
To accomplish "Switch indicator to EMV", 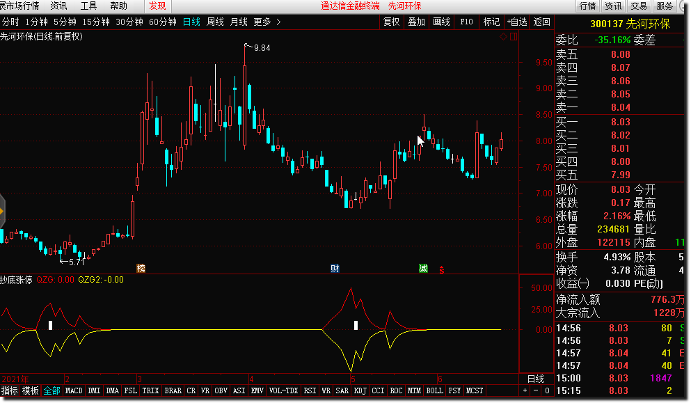I will tap(257, 390).
